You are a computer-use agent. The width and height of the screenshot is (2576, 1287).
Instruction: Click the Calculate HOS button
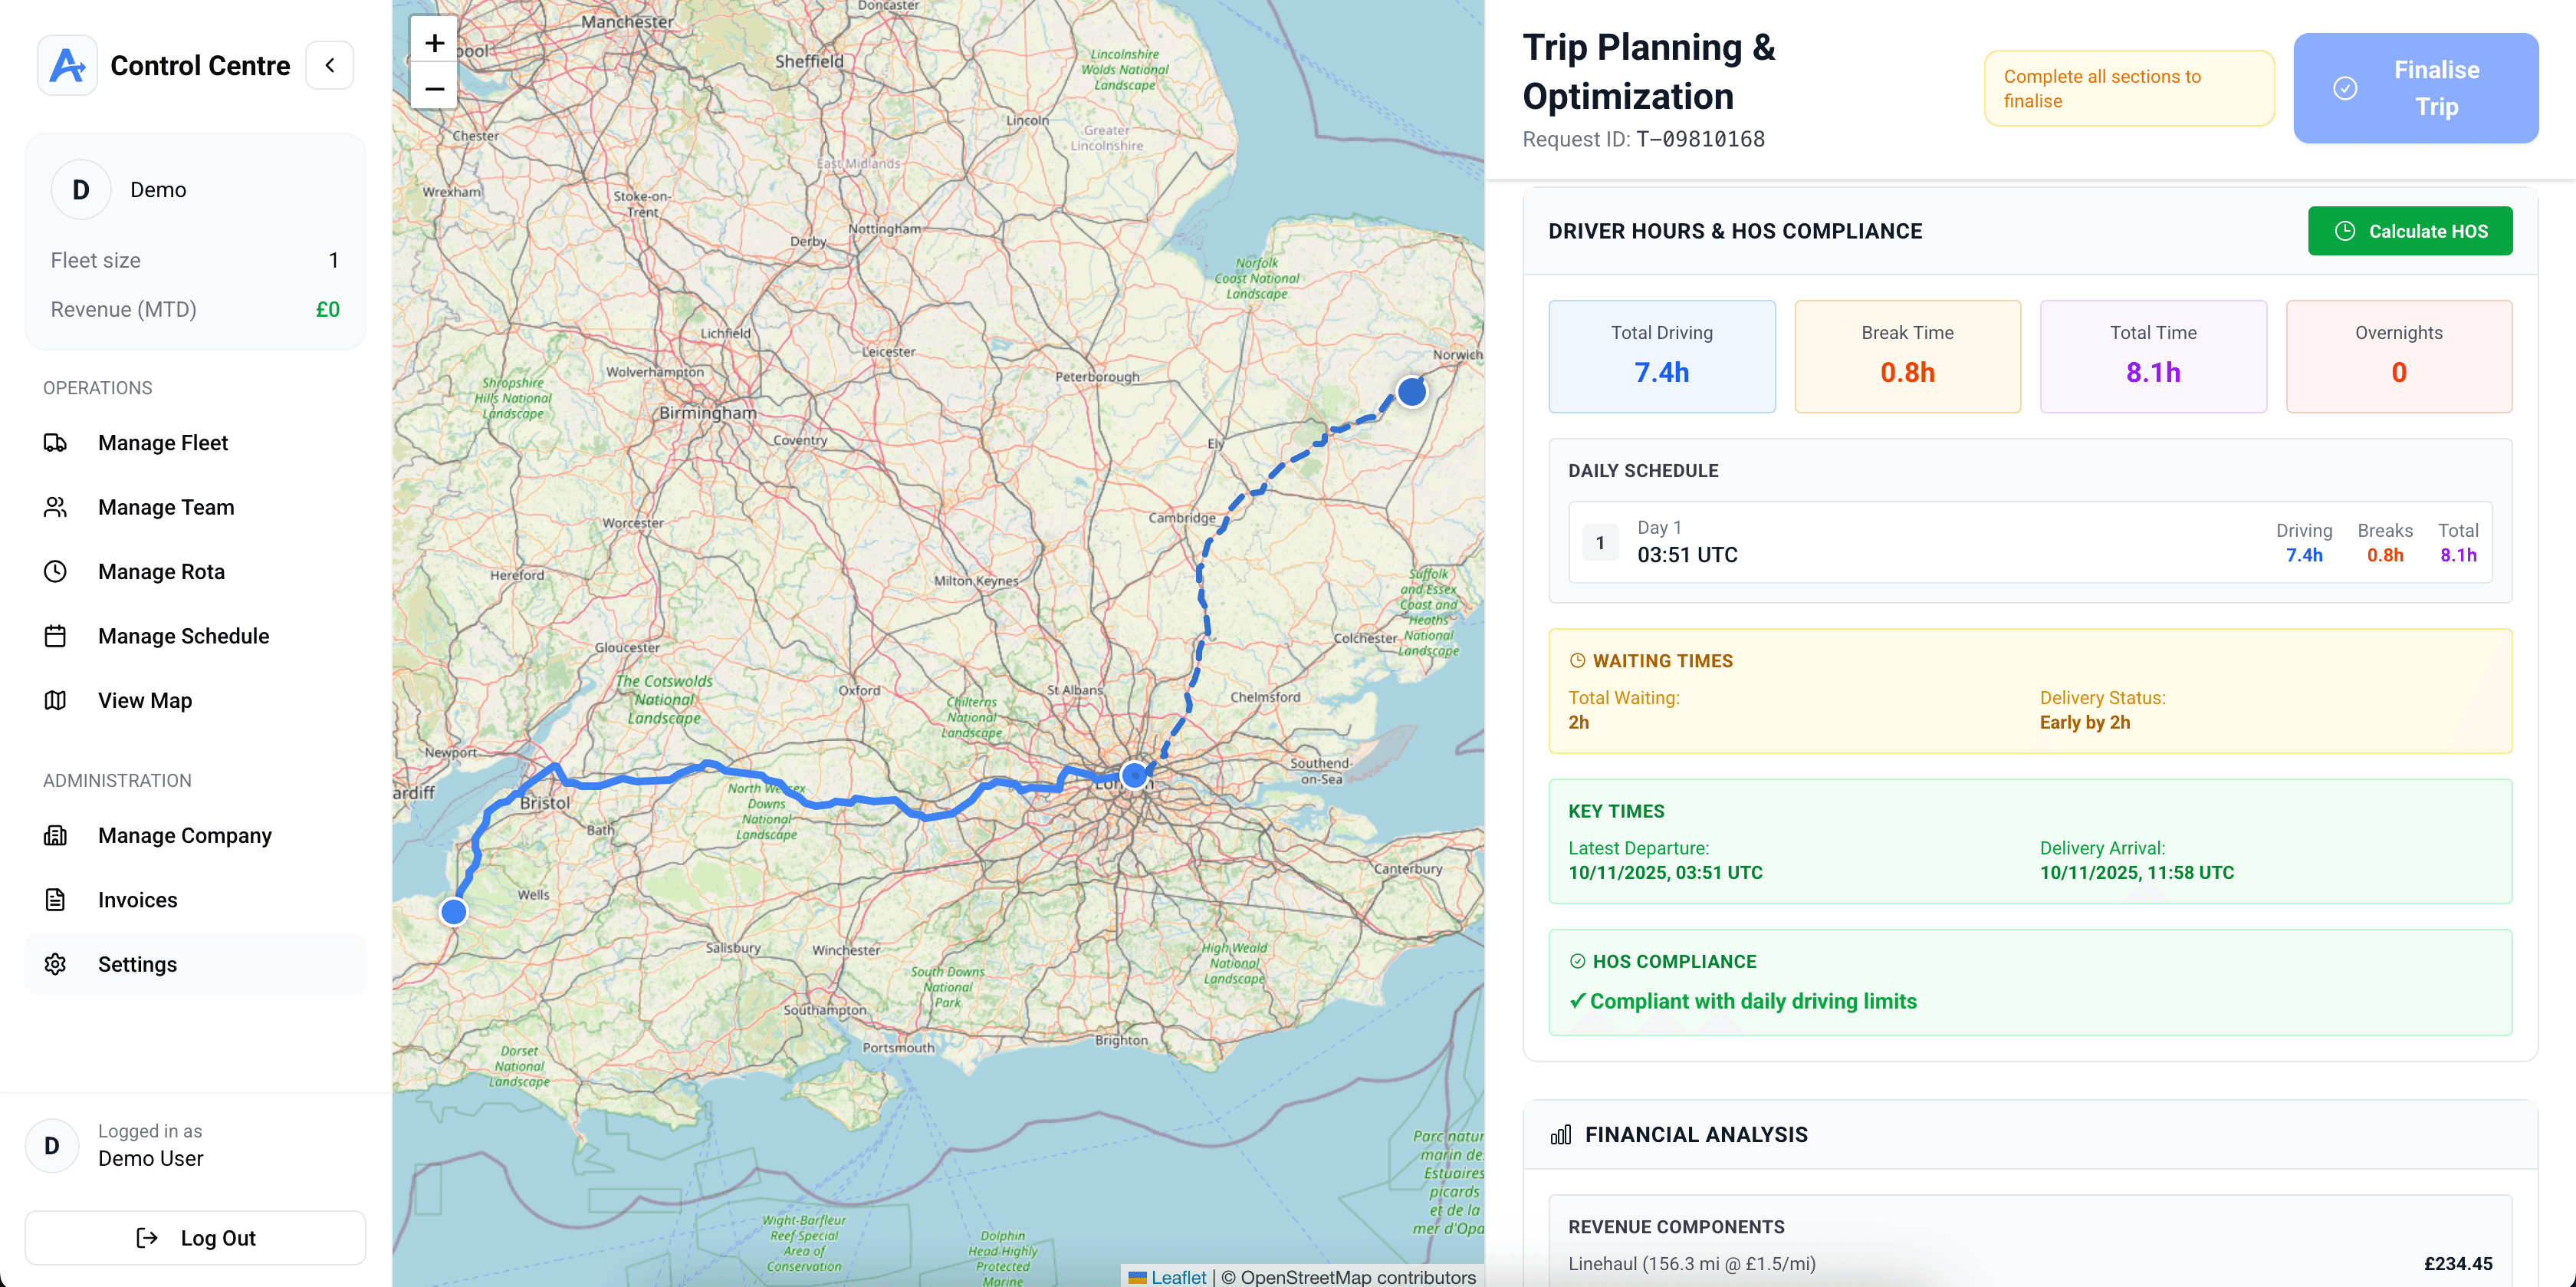(x=2410, y=230)
